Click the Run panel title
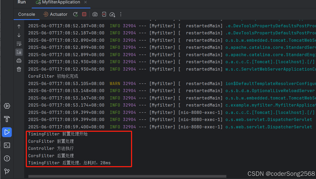 22,2
